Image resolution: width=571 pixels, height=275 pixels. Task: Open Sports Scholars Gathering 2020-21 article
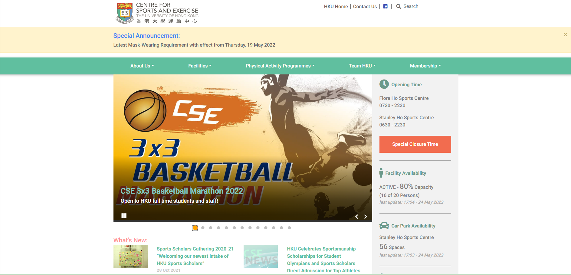[x=195, y=256]
